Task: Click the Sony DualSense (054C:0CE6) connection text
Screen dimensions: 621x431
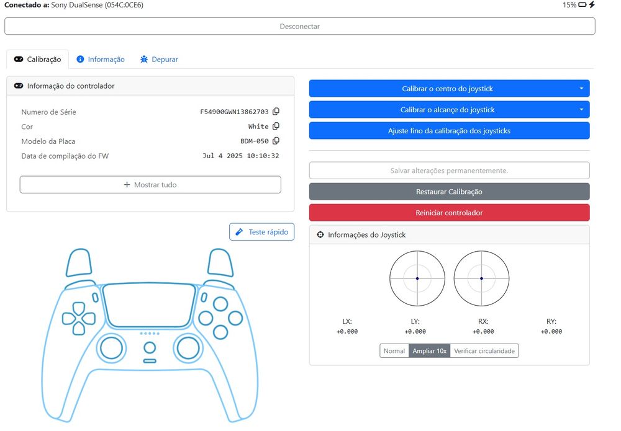Action: point(97,5)
